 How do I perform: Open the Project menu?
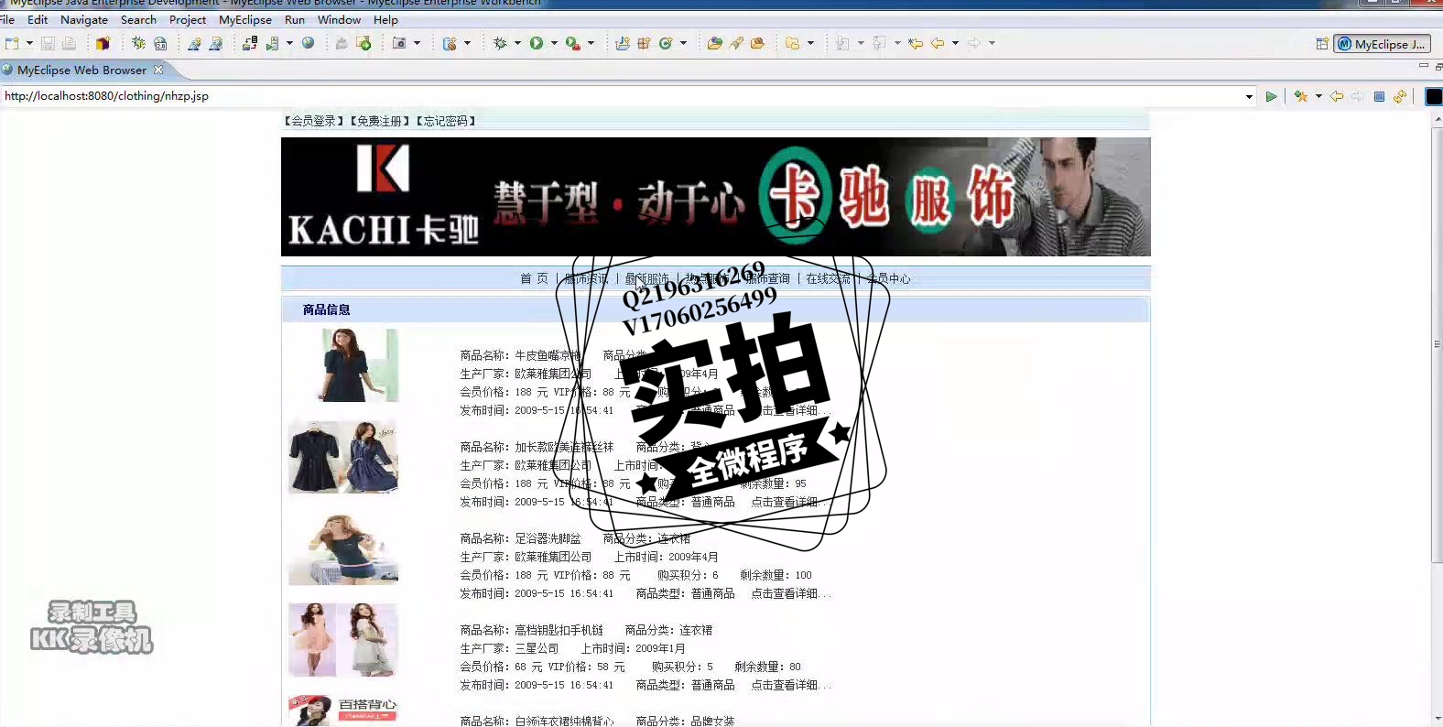point(188,19)
